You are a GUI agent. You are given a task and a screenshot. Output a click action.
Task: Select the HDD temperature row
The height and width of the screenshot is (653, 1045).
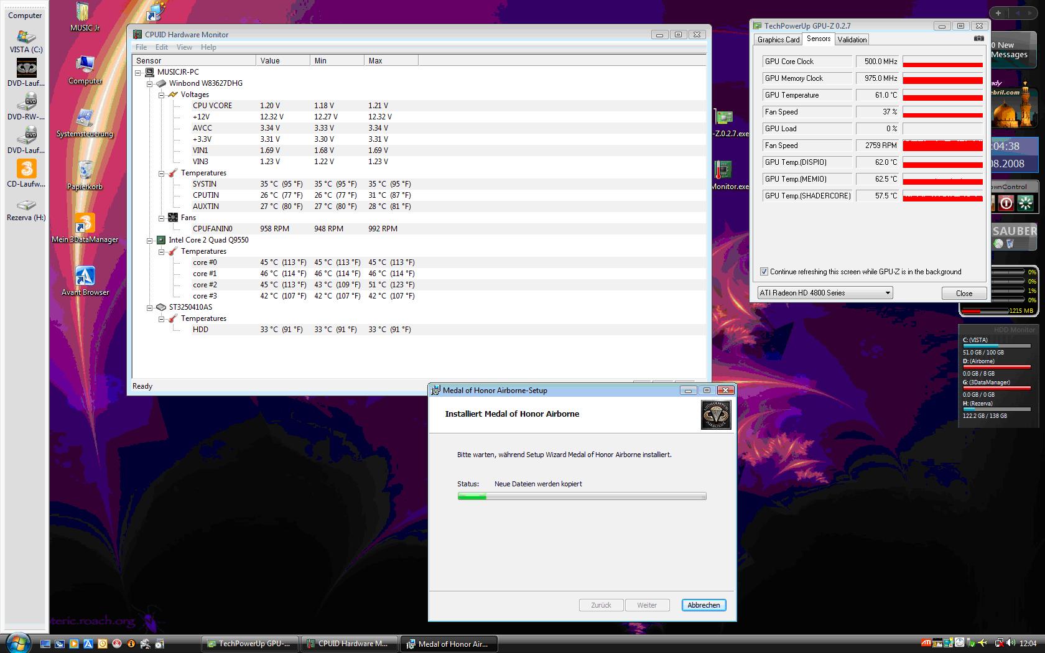[x=419, y=330]
